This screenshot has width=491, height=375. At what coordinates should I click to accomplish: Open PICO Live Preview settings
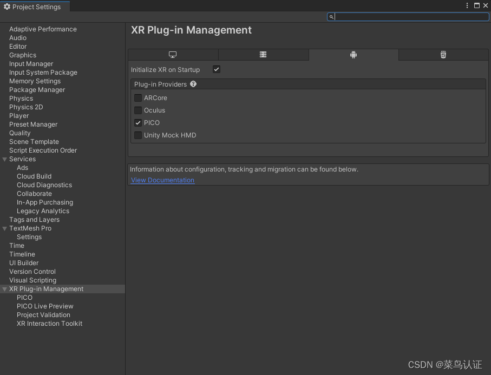point(45,306)
